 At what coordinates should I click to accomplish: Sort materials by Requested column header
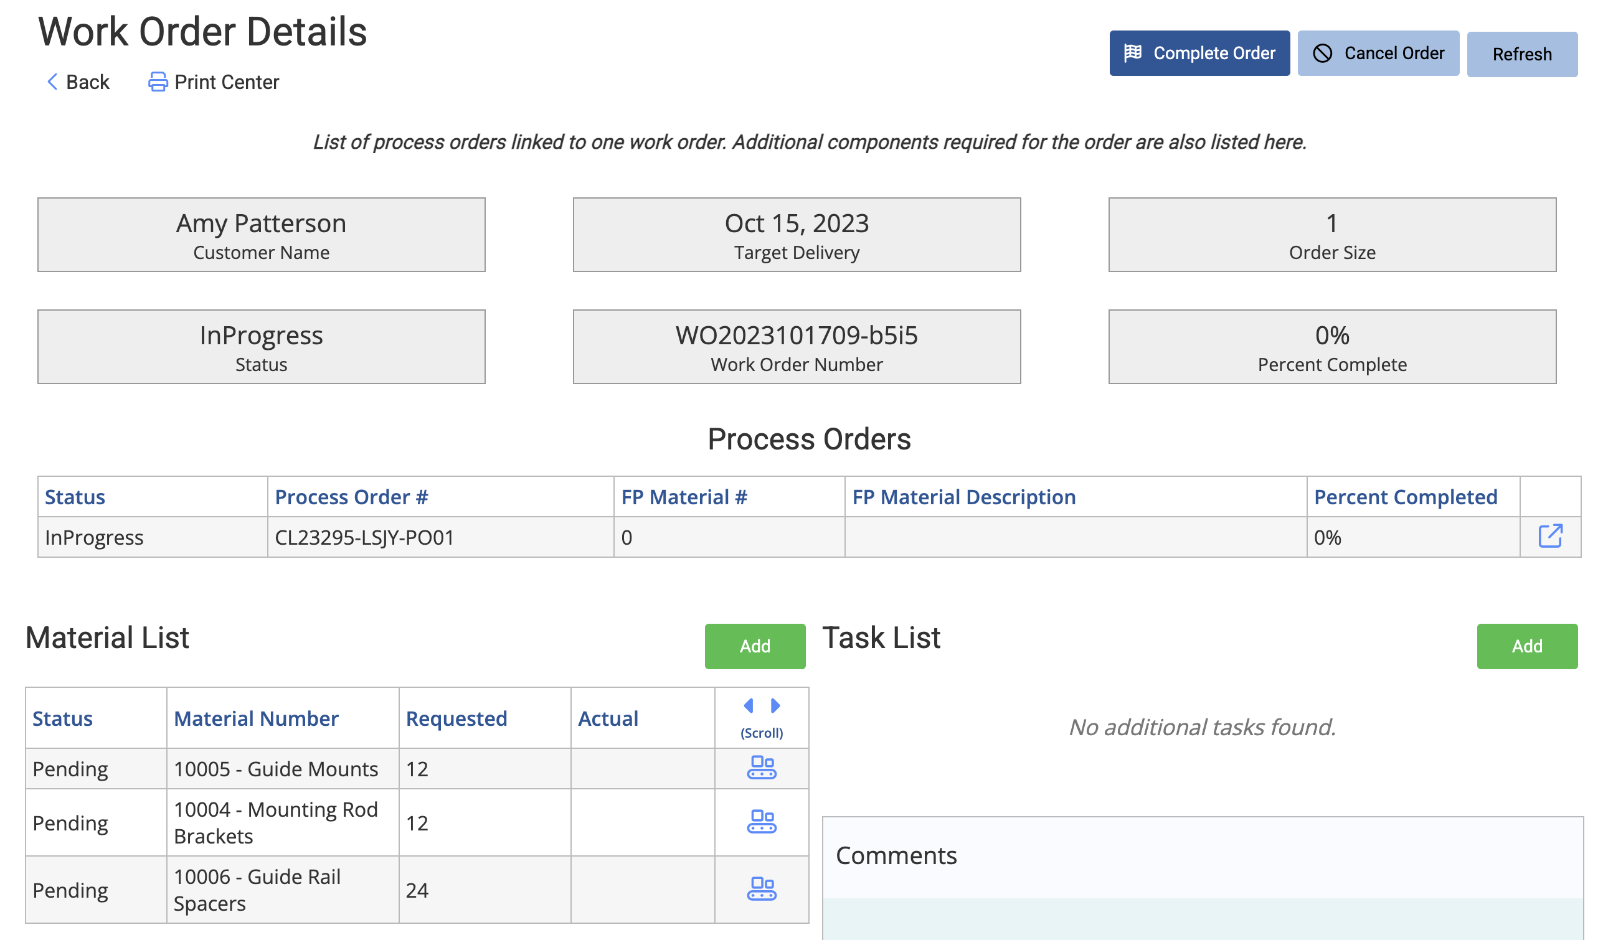pyautogui.click(x=456, y=718)
